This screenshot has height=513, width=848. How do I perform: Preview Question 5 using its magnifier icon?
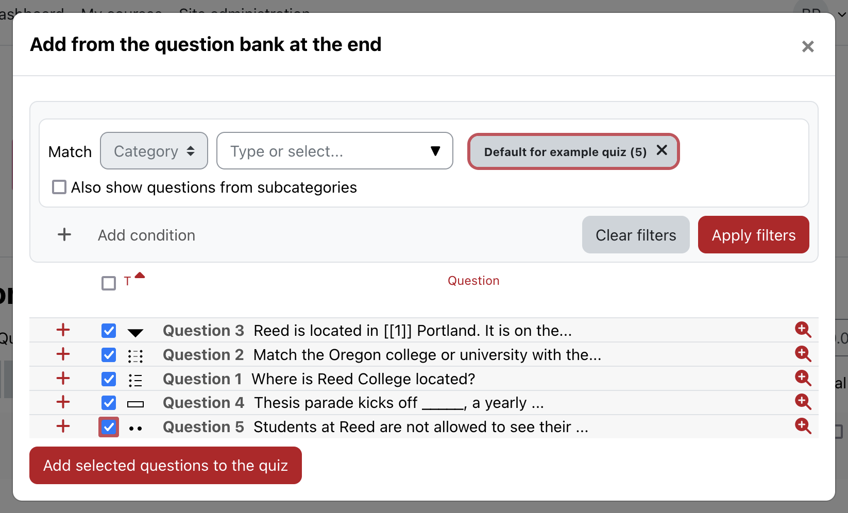click(x=803, y=426)
